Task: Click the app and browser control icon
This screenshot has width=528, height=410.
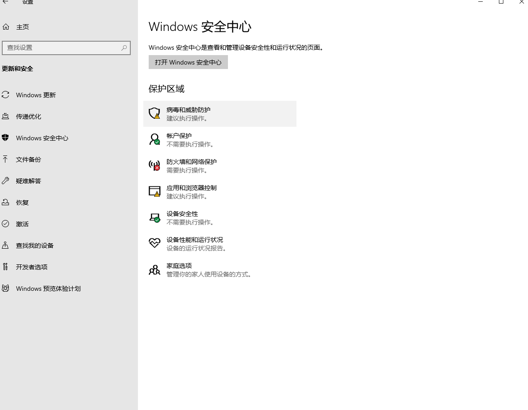Action: click(x=155, y=191)
